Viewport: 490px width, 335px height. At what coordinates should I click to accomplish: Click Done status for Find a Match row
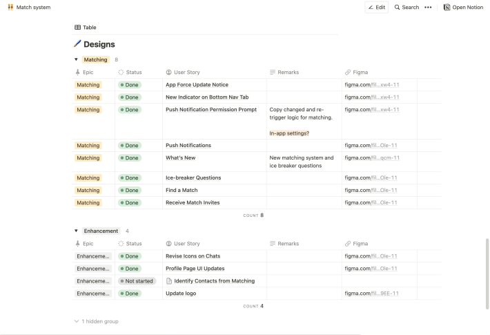tap(130, 190)
